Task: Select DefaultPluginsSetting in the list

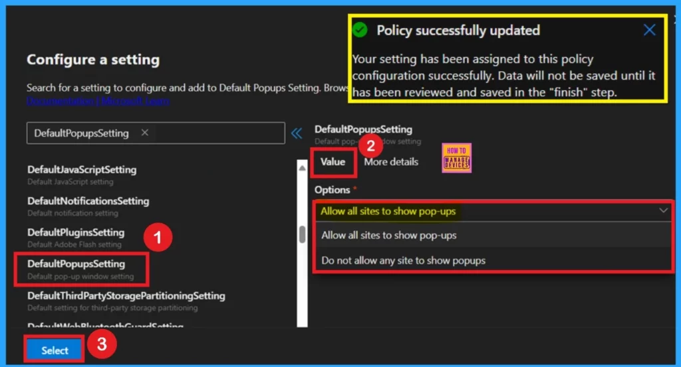Action: 76,238
